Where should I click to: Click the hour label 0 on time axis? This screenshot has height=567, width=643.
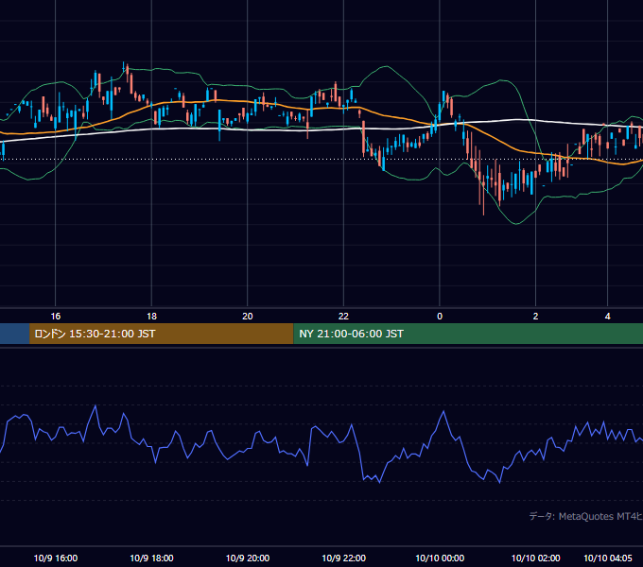tap(440, 317)
